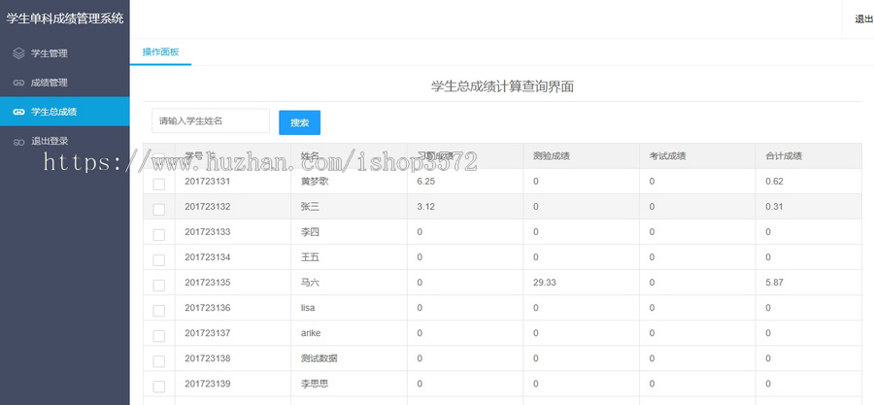Viewport: 874px width, 405px height.
Task: Click the name 王五
Action: click(x=310, y=257)
